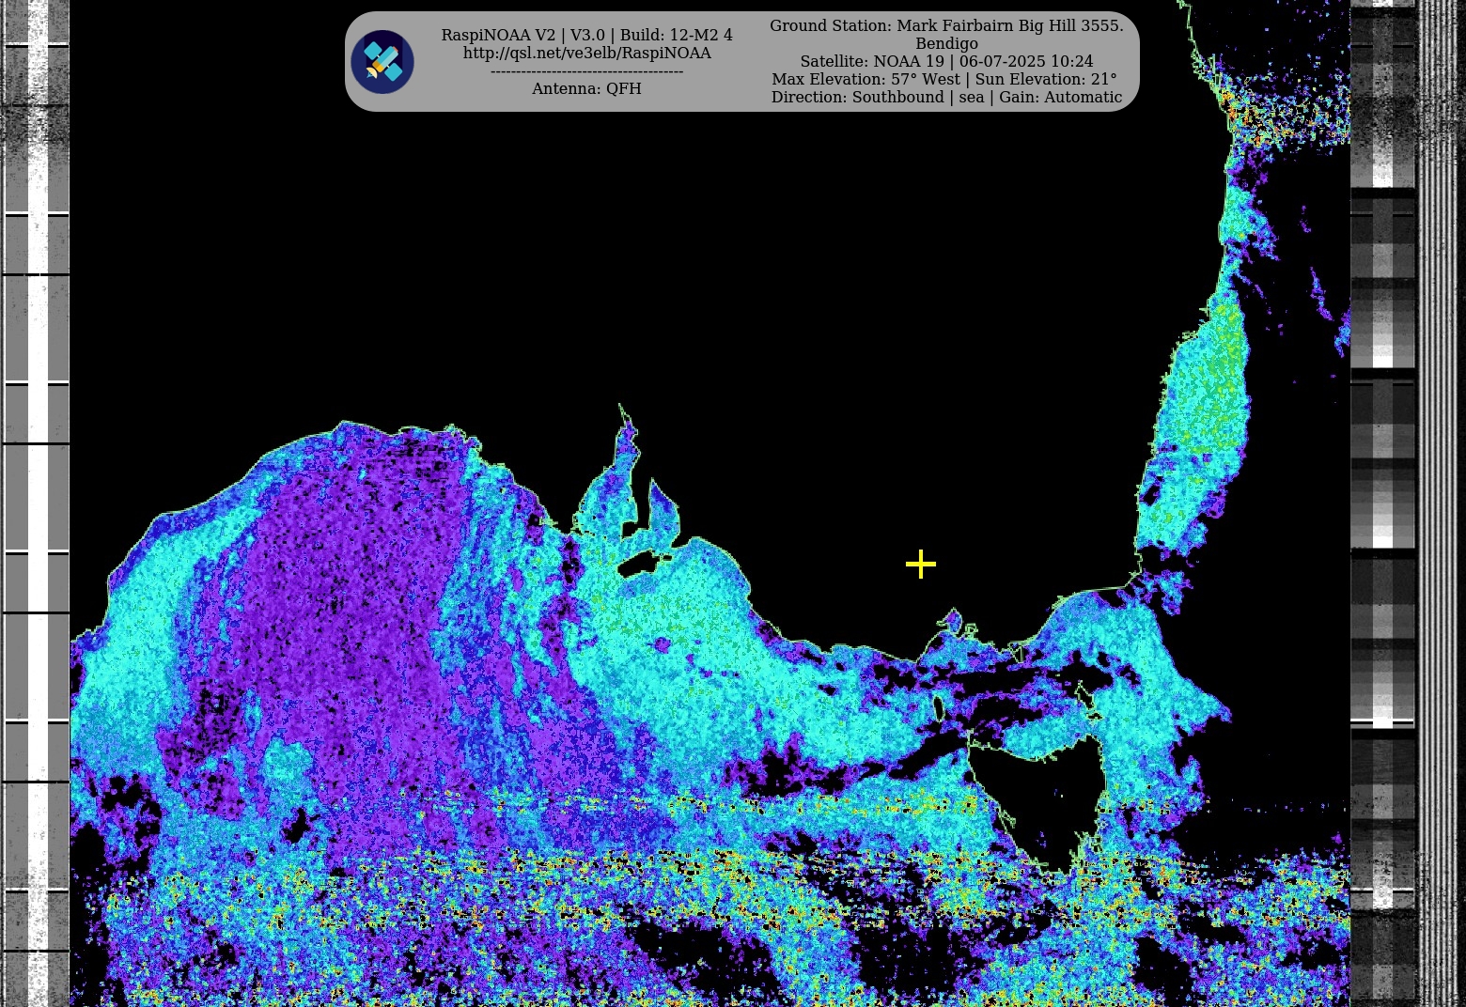Click the small black King Island
The image size is (1466, 1007).
click(x=937, y=707)
